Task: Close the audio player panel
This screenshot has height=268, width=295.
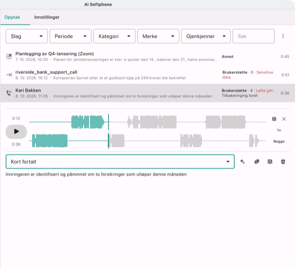Action: [284, 119]
